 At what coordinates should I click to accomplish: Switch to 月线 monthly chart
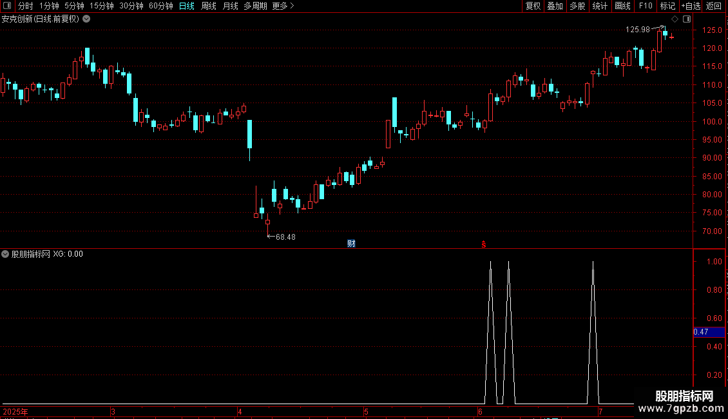tap(230, 6)
